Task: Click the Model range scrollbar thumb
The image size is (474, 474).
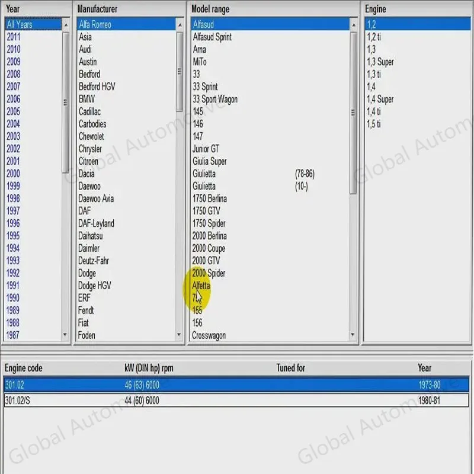Action: pyautogui.click(x=353, y=113)
